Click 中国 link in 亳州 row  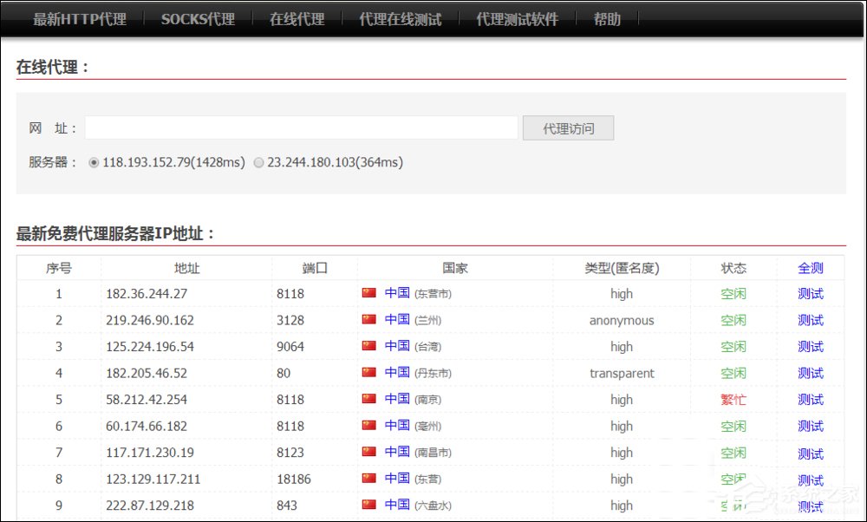(x=397, y=426)
